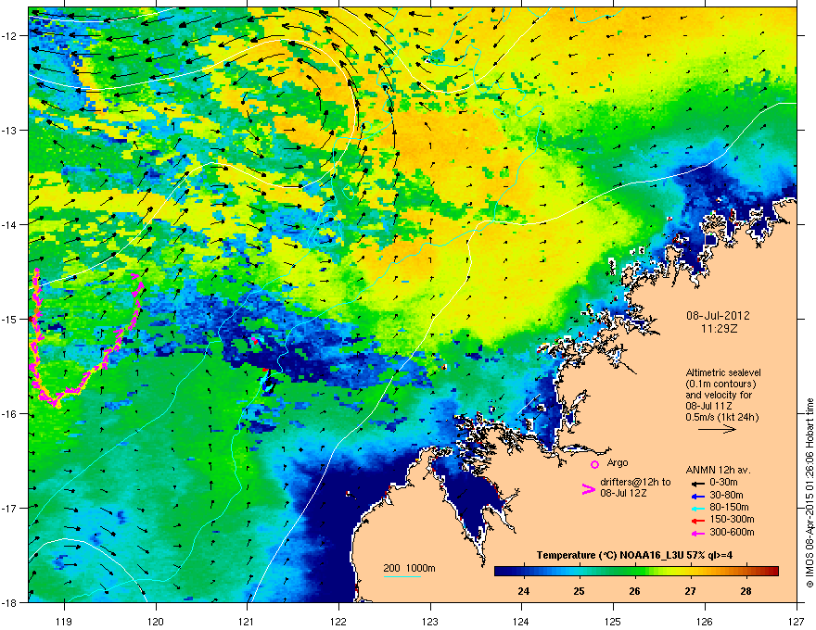The width and height of the screenshot is (816, 630).
Task: Click the longitude axis label 125
Action: click(x=613, y=621)
